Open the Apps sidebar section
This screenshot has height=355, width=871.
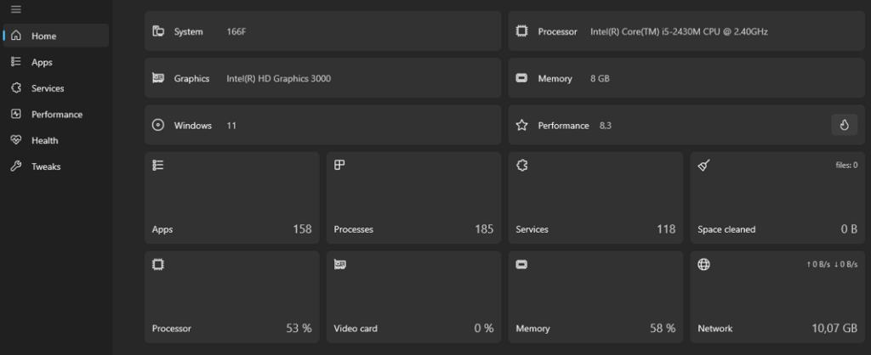click(55, 62)
